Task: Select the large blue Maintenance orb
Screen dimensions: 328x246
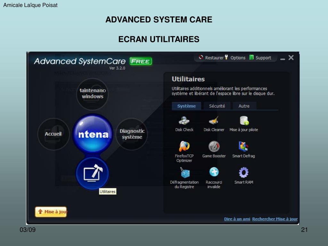Action: point(93,134)
